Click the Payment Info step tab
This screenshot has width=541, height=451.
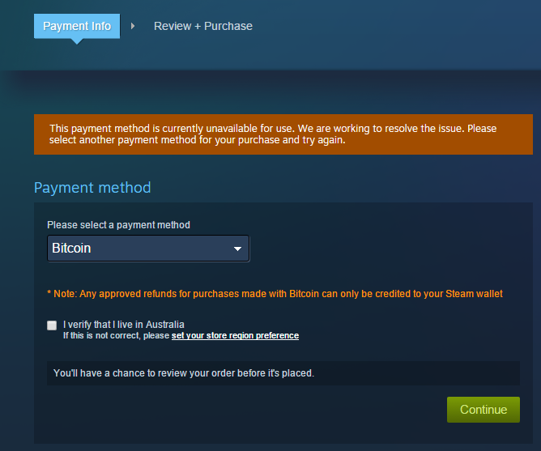[x=77, y=26]
